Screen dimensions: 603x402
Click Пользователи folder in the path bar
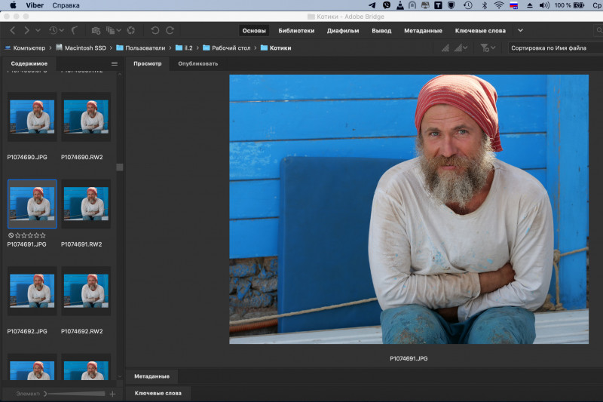tap(141, 48)
